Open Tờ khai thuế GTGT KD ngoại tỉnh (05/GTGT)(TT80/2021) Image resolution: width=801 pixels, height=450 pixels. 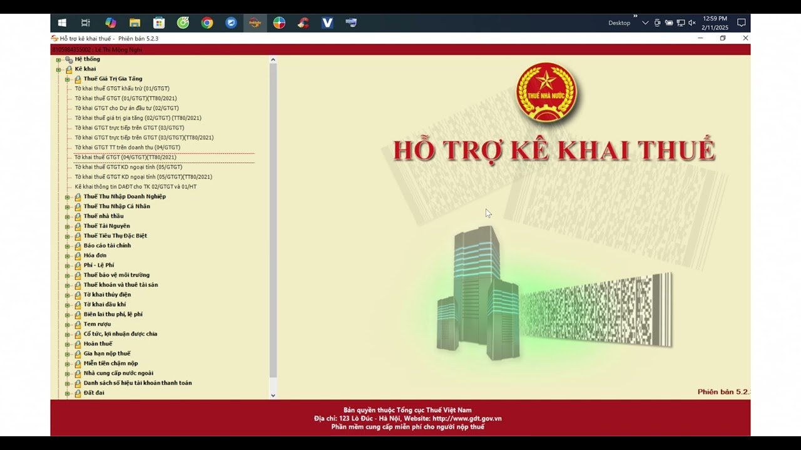[143, 177]
